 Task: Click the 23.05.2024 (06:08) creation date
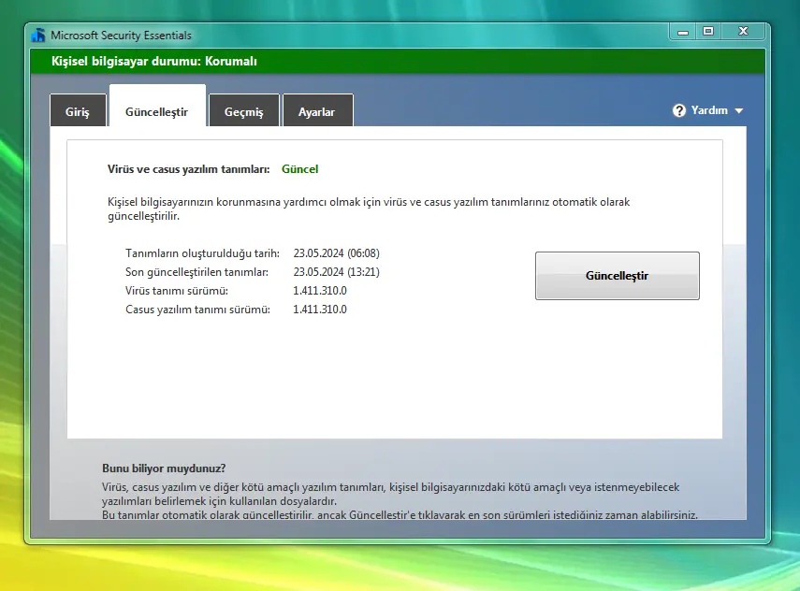336,253
